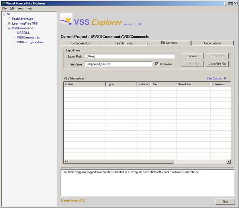Click the View Print File button
239x208 pixels.
click(217, 64)
